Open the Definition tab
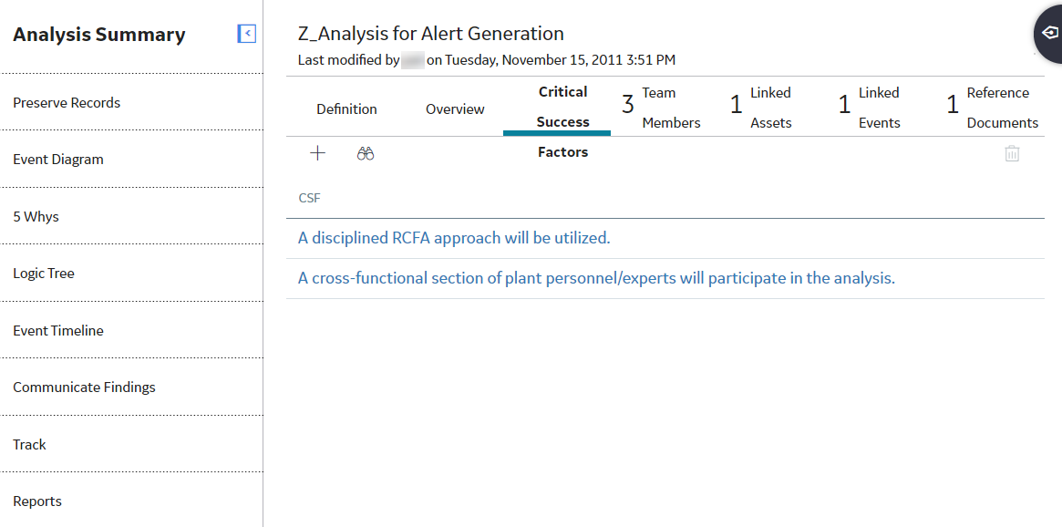This screenshot has width=1062, height=527. 346,109
